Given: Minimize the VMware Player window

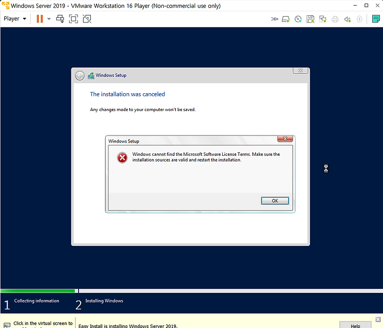Looking at the screenshot, I should click(355, 6).
